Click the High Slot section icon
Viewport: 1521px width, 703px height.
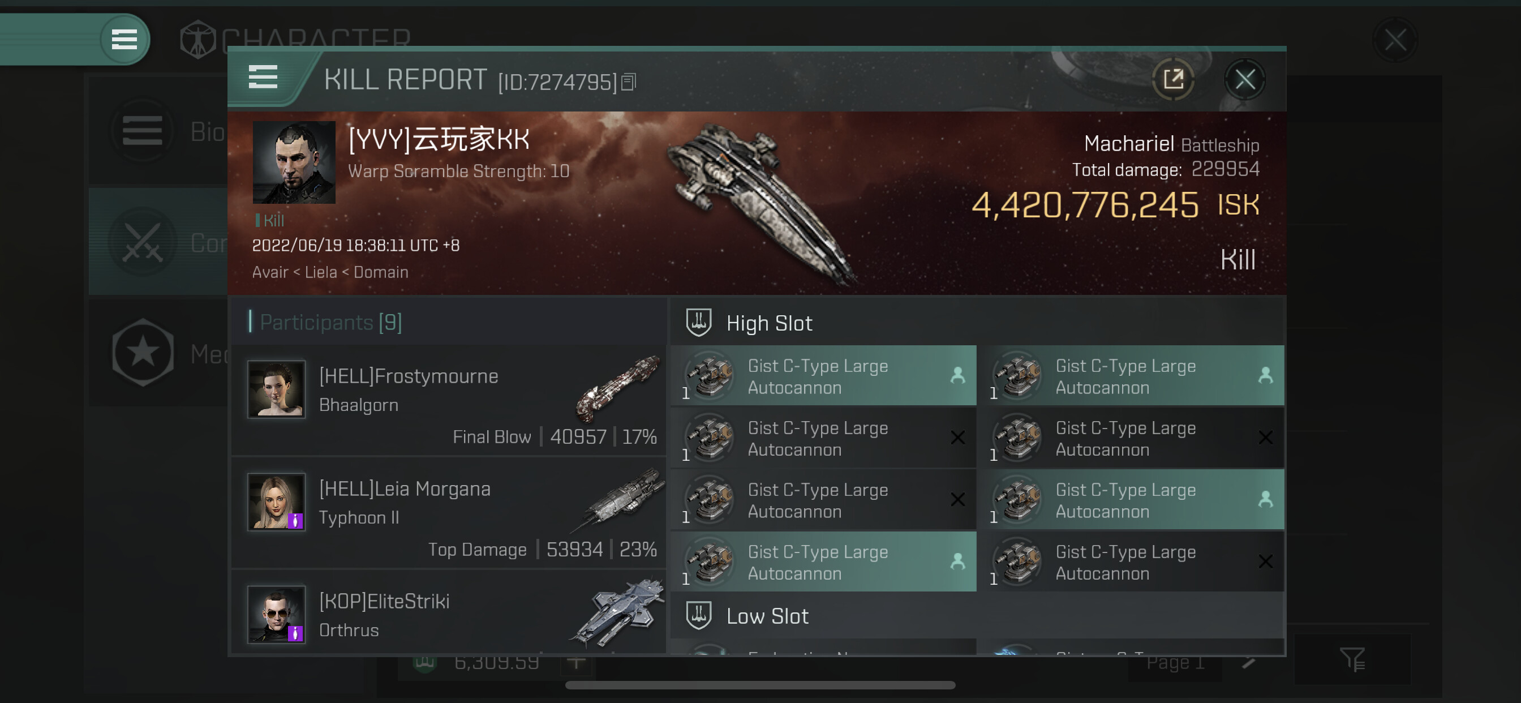(x=698, y=323)
